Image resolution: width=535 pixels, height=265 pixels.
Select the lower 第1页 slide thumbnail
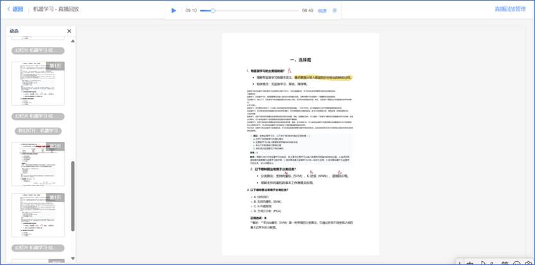[38, 215]
